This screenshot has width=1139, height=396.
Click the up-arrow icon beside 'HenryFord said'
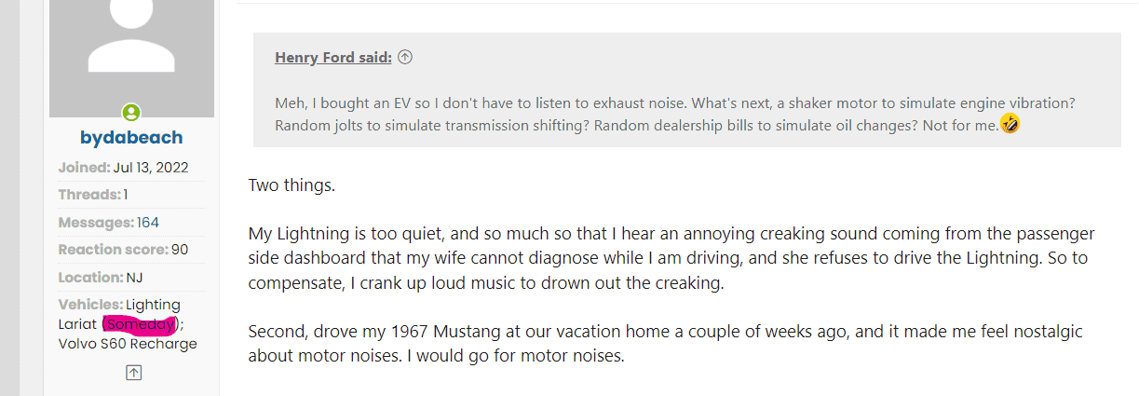405,58
